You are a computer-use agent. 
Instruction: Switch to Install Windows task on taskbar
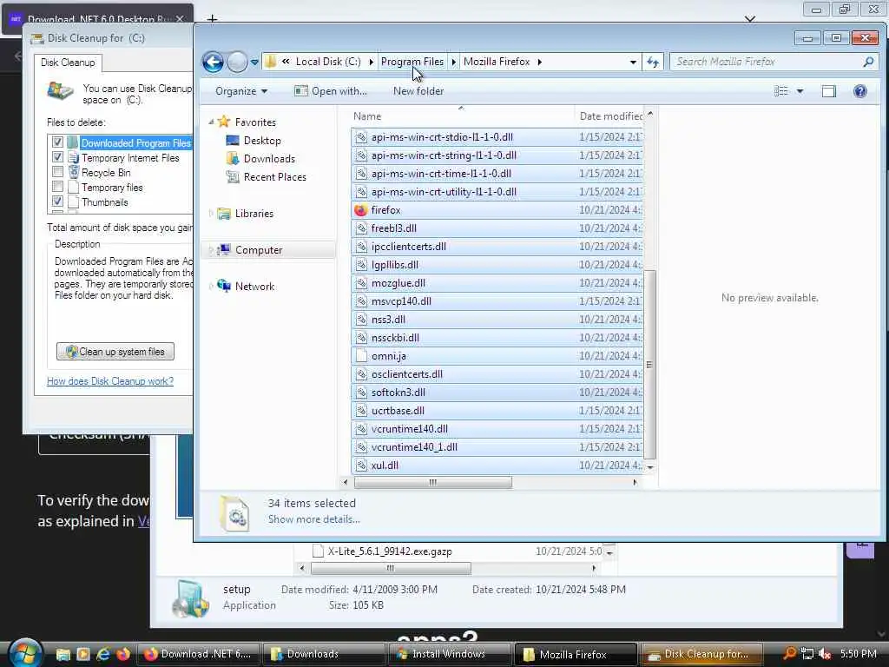(449, 654)
